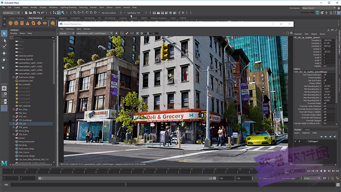Click the 1:1 zoom icon in RenderView

[132, 33]
